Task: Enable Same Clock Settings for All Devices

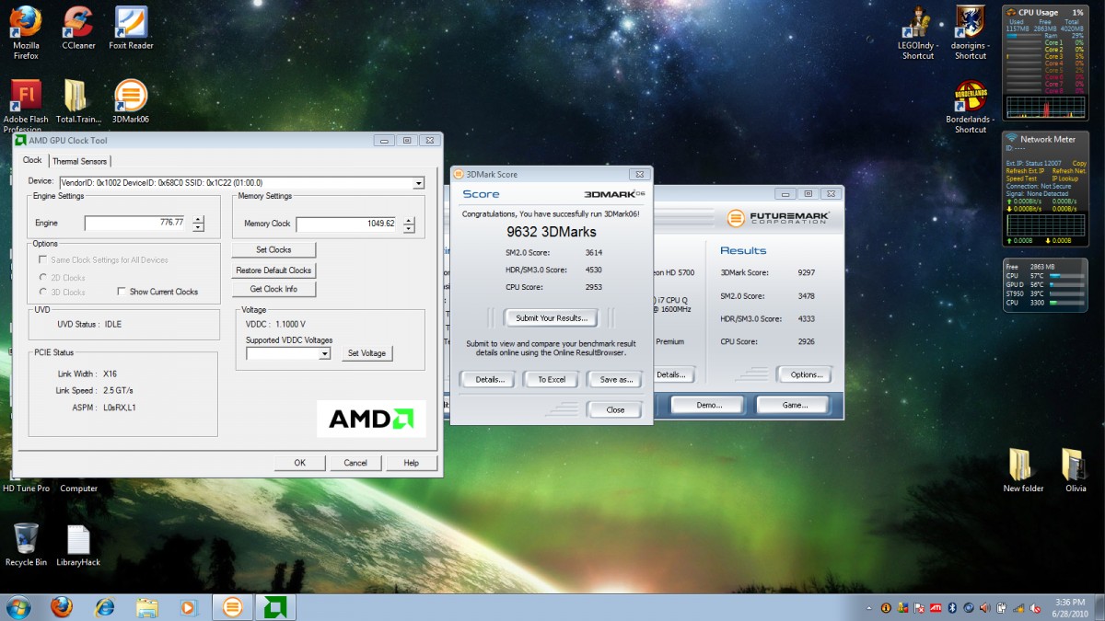Action: coord(104,260)
